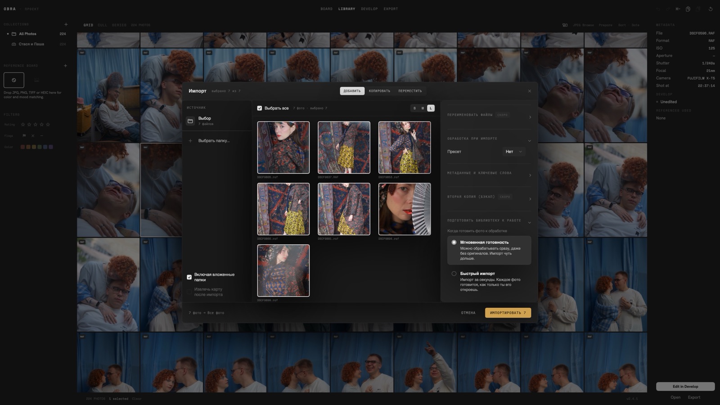
Task: Open the Sort · Date control
Action: tap(629, 25)
